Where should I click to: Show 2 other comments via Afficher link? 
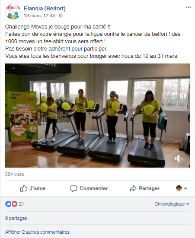pos(37,232)
